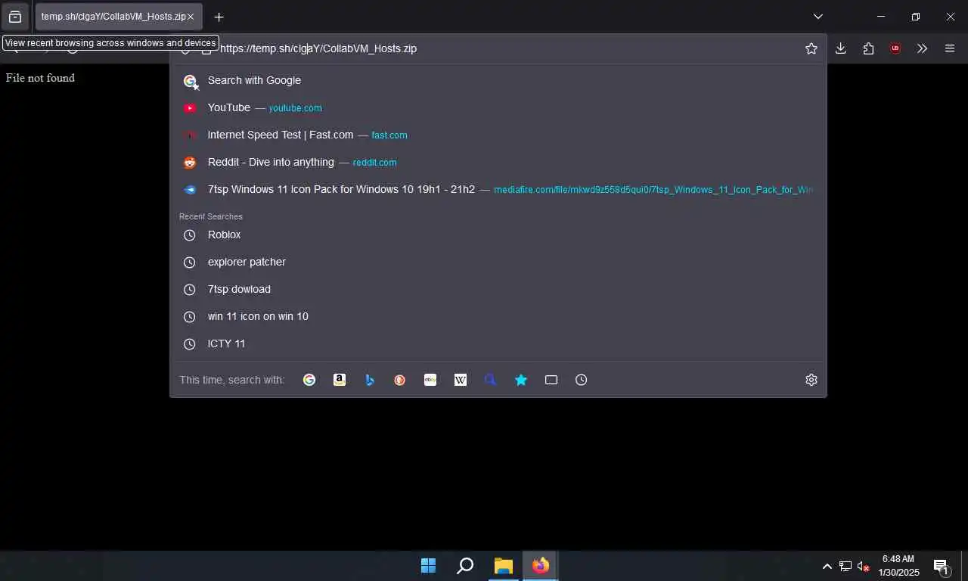Screen dimensions: 968x581
Task: Expand the list all tabs chevron
Action: (818, 17)
